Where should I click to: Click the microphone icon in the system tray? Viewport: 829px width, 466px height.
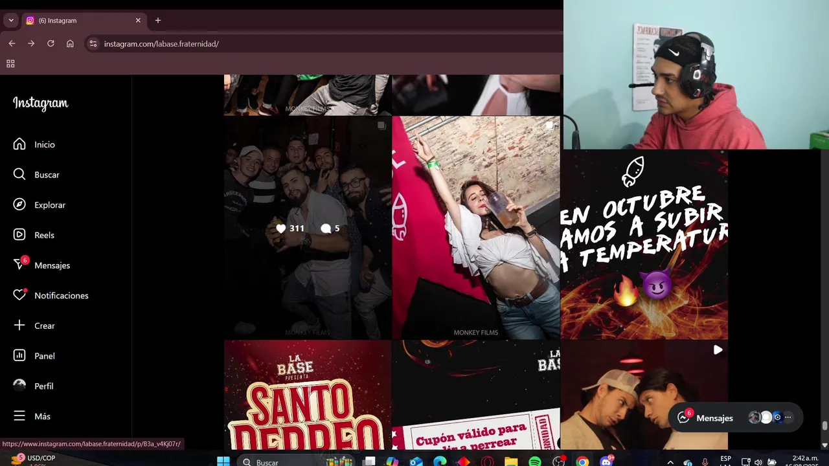pos(705,462)
